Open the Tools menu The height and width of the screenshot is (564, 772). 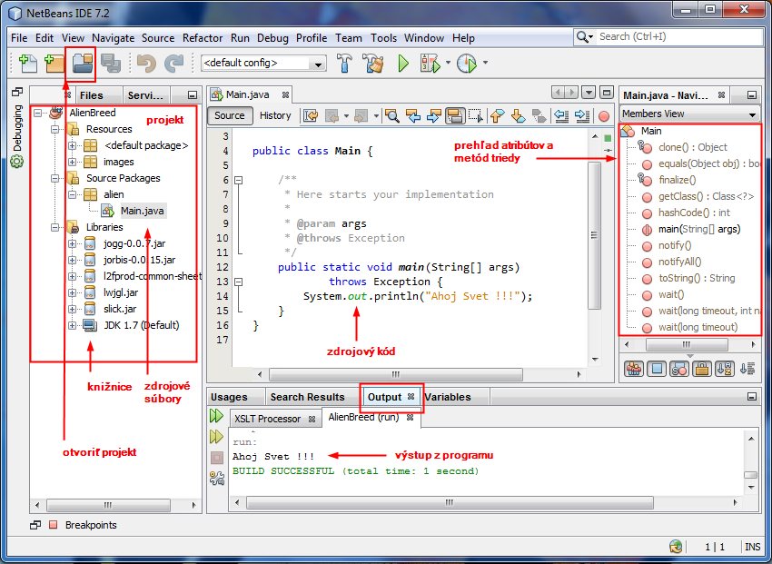tap(383, 38)
